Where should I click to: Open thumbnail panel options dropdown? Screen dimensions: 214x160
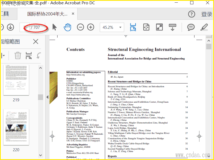[x=3, y=55]
